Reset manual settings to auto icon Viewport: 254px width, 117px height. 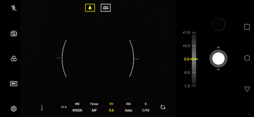click(163, 107)
